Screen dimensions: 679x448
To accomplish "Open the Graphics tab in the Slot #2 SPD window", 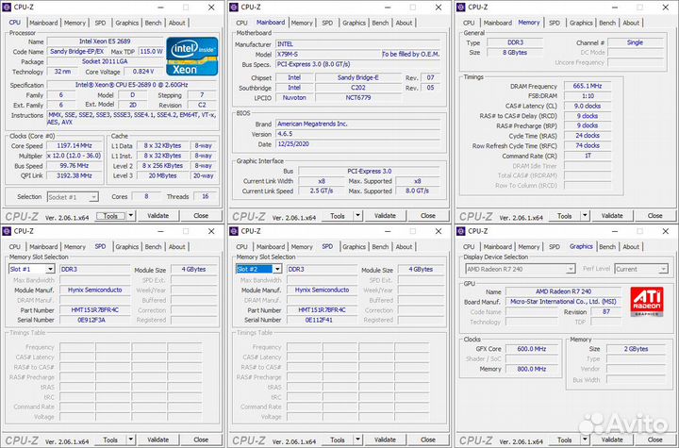I will (354, 246).
